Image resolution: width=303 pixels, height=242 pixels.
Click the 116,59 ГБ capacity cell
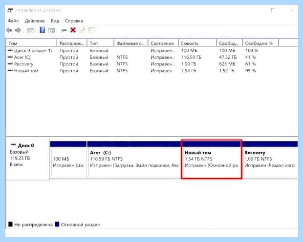pyautogui.click(x=191, y=57)
